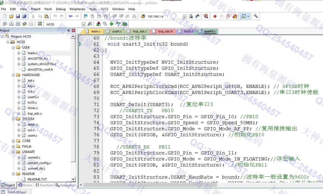Select README.TXT in the project tree
The width and height of the screenshot is (323, 194).
coord(37,179)
